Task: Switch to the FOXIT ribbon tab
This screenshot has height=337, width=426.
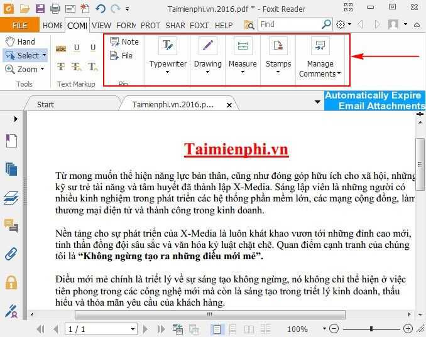Action: click(199, 26)
